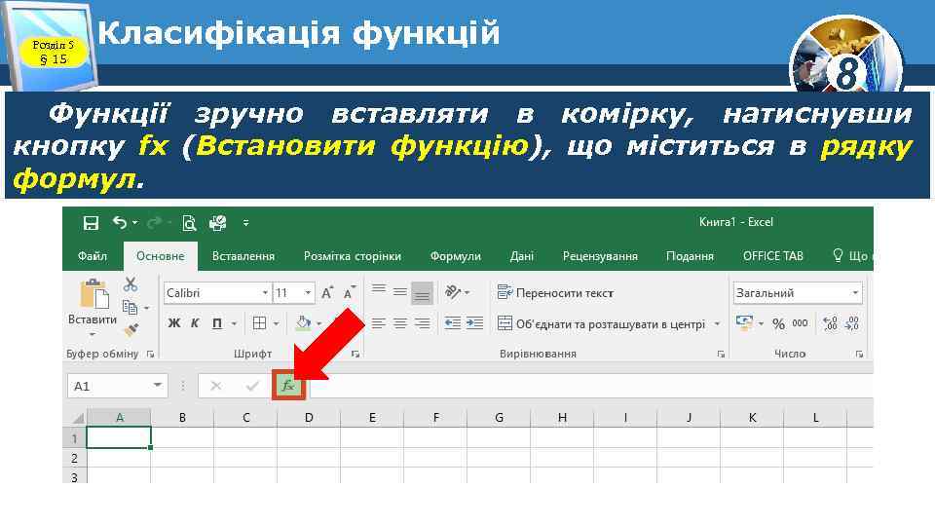Viewport: 935px width, 526px height.
Task: Apply accounting currency format icon
Action: tap(744, 323)
